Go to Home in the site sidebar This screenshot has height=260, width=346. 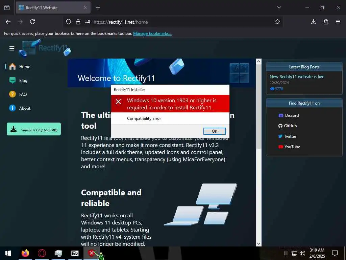click(25, 67)
